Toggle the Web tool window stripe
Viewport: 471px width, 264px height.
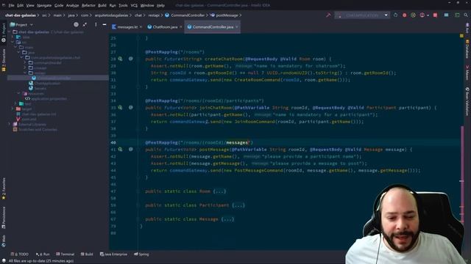coord(4,241)
